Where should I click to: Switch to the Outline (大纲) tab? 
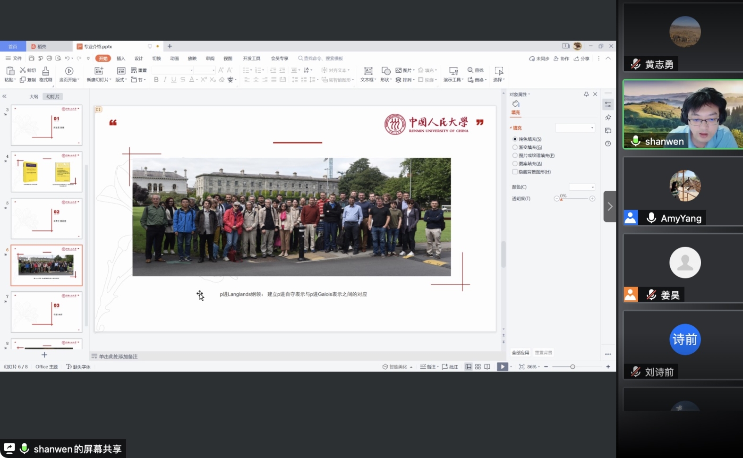pyautogui.click(x=34, y=97)
